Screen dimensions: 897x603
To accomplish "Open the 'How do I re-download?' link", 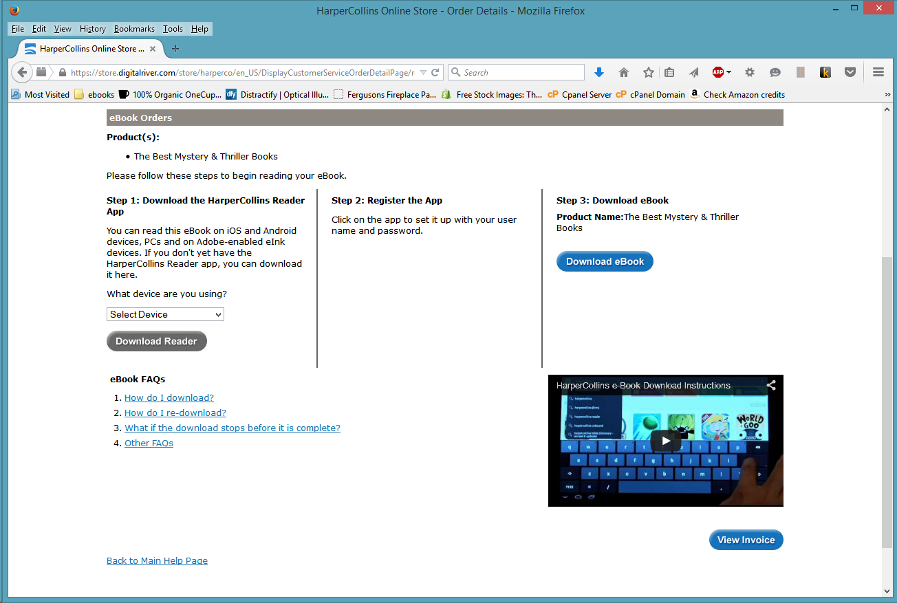I will point(175,413).
